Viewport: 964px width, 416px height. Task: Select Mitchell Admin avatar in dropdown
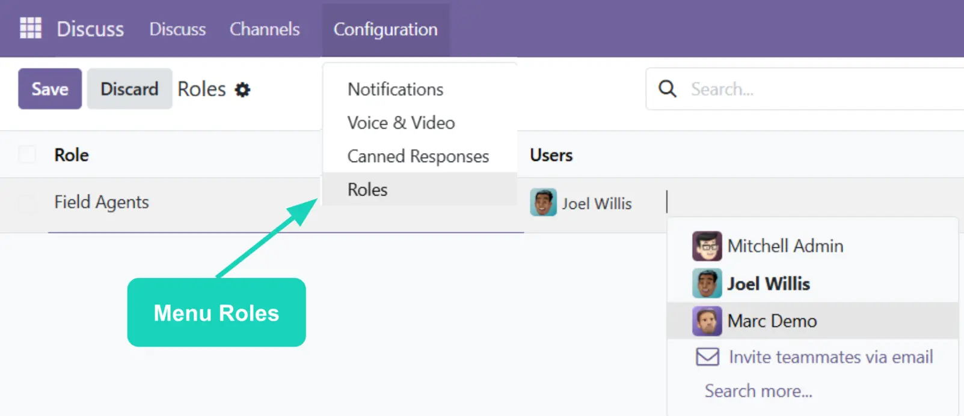[707, 246]
